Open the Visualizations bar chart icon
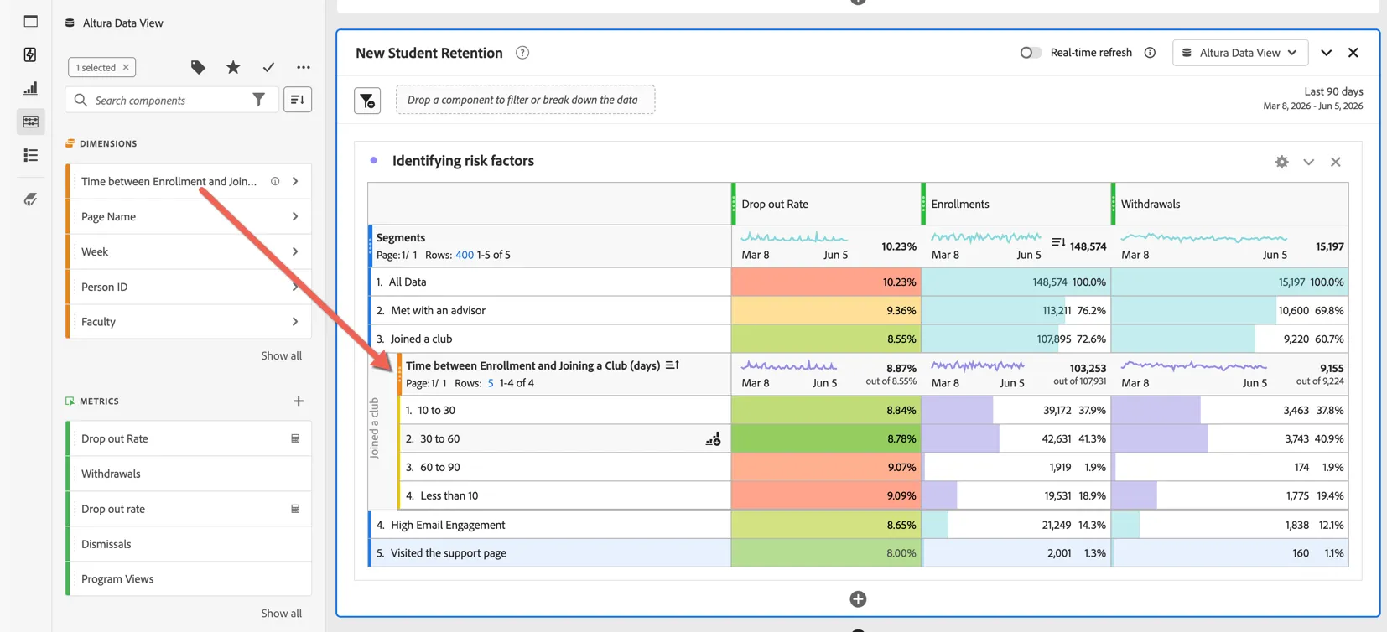The width and height of the screenshot is (1387, 632). coord(30,88)
